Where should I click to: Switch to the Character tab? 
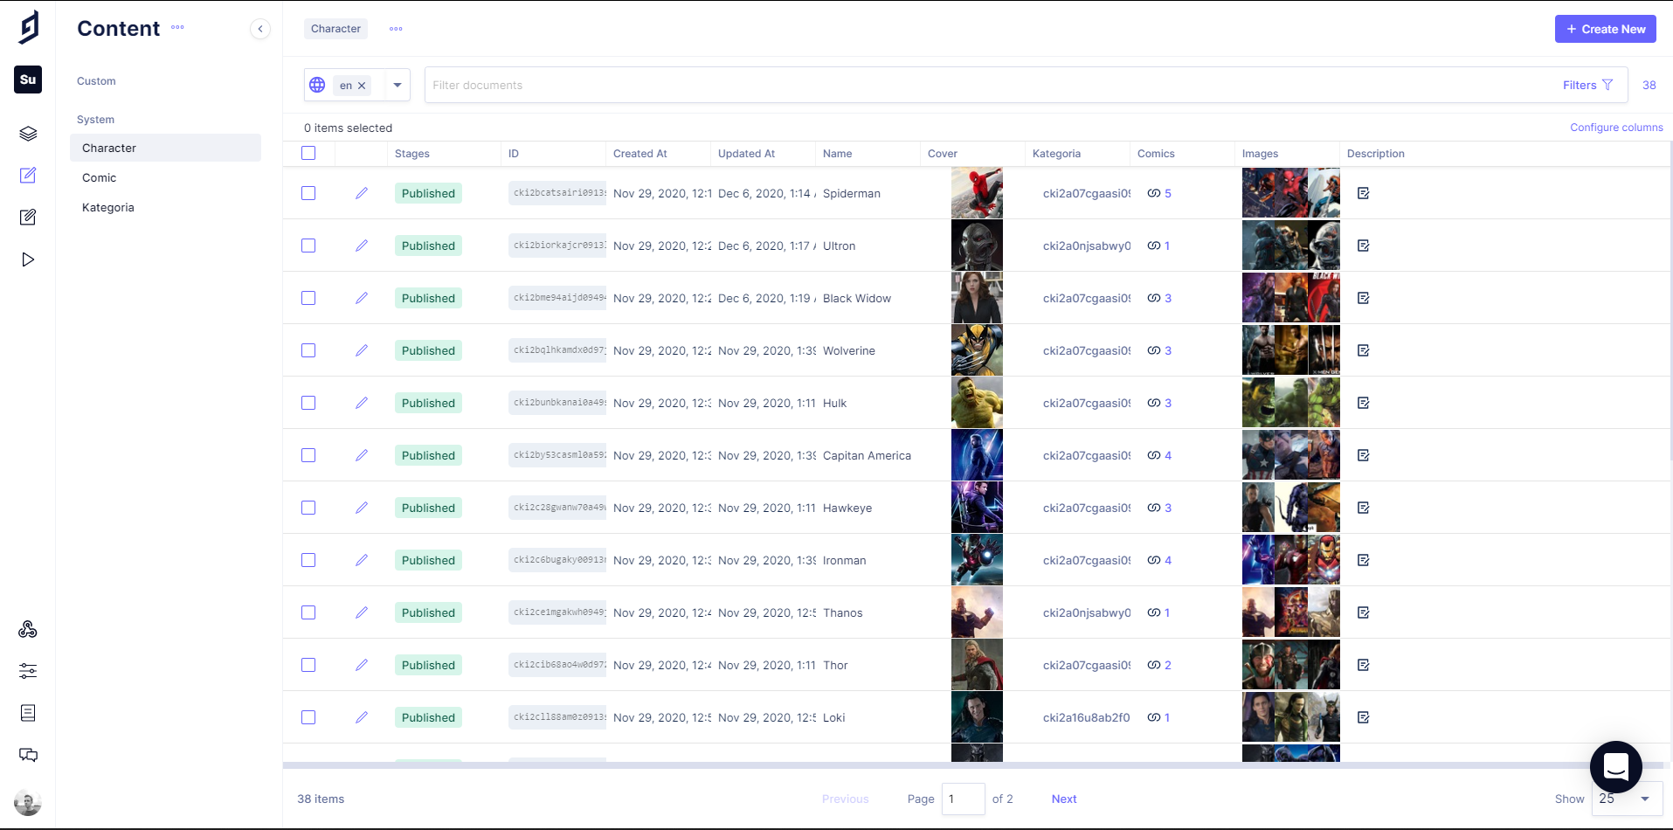coord(335,28)
